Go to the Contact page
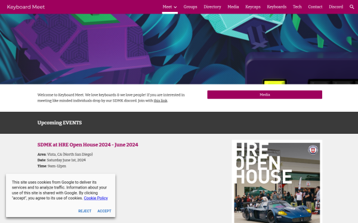Viewport: 358px width, 223px height. point(315,7)
